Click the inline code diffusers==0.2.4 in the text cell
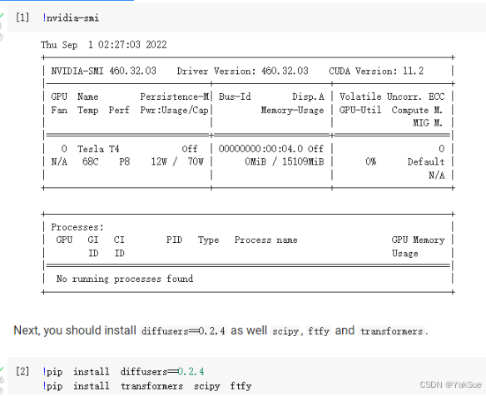 (x=183, y=331)
